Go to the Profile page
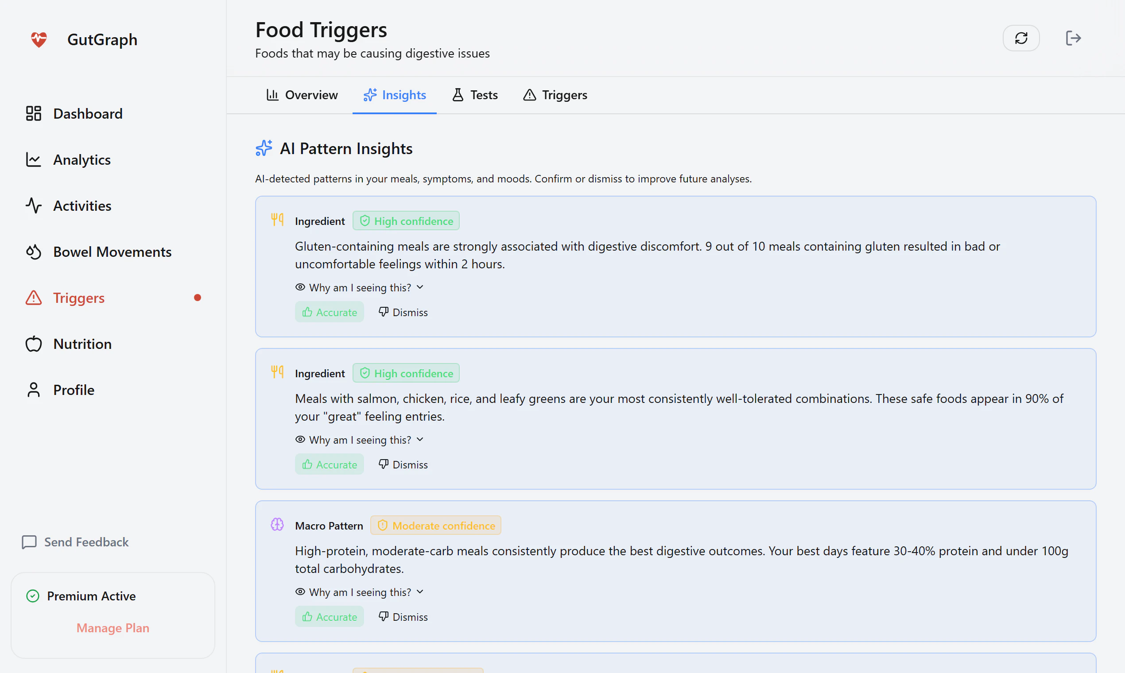The height and width of the screenshot is (673, 1125). [74, 390]
